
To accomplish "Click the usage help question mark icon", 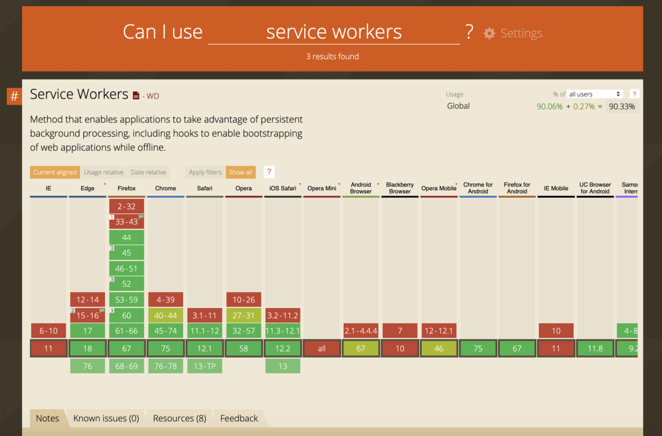I will tap(635, 94).
